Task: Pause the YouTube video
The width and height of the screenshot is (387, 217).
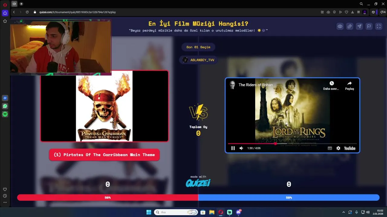Action: tap(233, 148)
